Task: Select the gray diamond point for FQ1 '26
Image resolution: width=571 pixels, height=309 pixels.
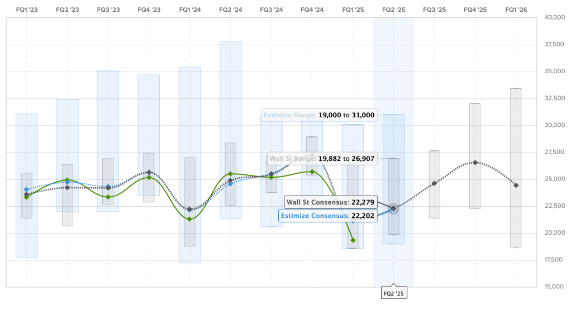Action: [x=516, y=186]
